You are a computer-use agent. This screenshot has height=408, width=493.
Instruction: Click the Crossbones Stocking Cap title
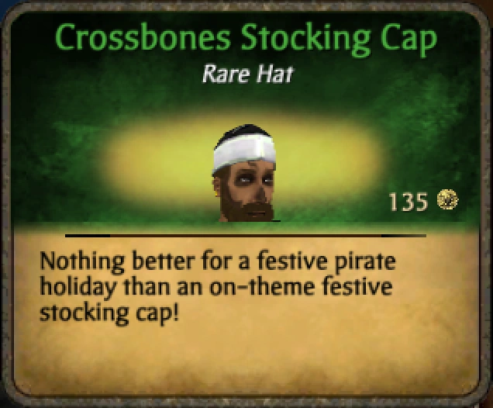246,38
